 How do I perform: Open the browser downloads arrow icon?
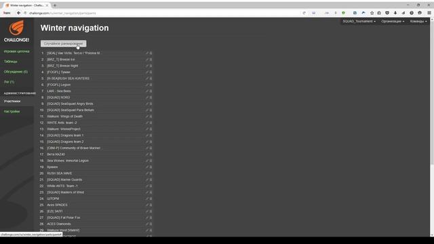[395, 13]
